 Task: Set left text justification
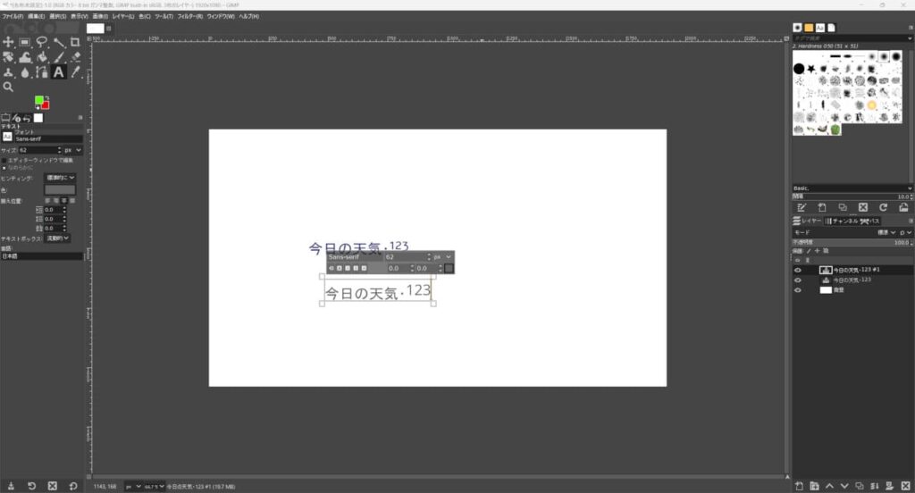click(48, 201)
